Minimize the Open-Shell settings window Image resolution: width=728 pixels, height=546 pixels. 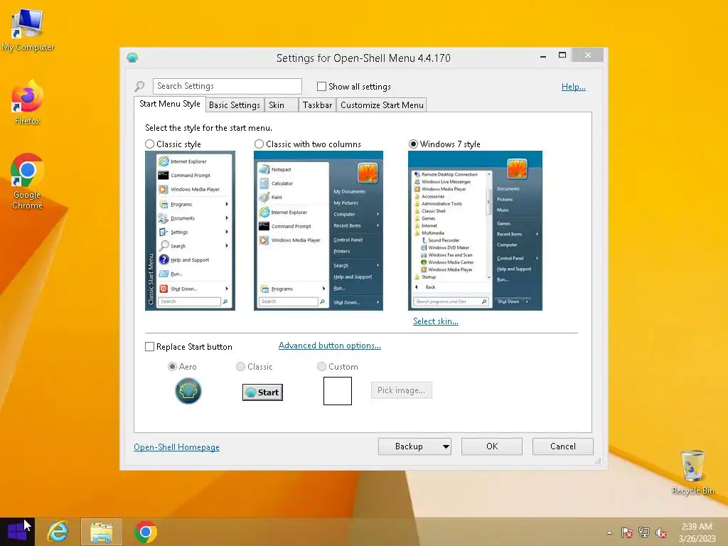(543, 55)
